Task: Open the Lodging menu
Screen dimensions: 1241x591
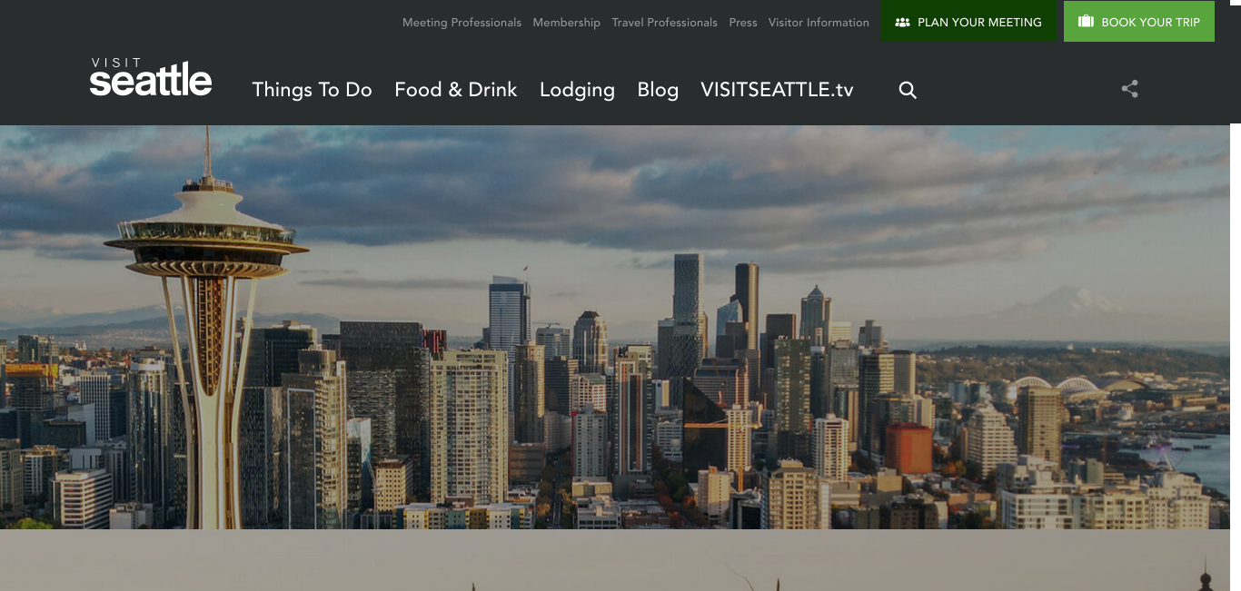Action: tap(577, 90)
